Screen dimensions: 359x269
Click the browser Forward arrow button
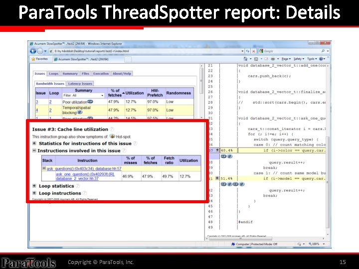coord(40,51)
